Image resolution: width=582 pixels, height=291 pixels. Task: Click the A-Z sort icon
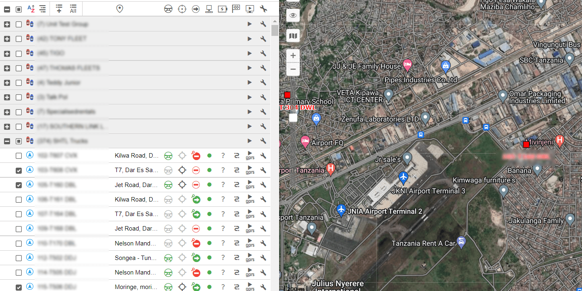click(31, 9)
